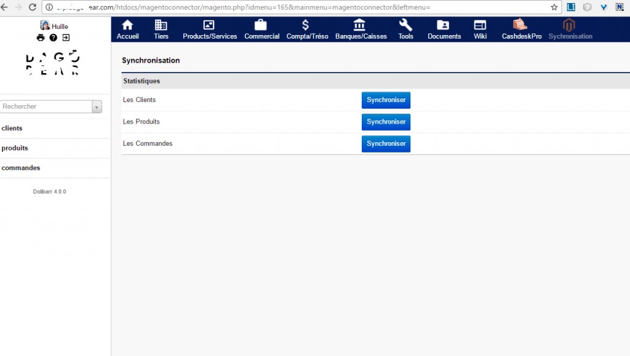Viewport: 630px width, 356px height.
Task: Open the clients left menu entry
Action: tap(12, 129)
